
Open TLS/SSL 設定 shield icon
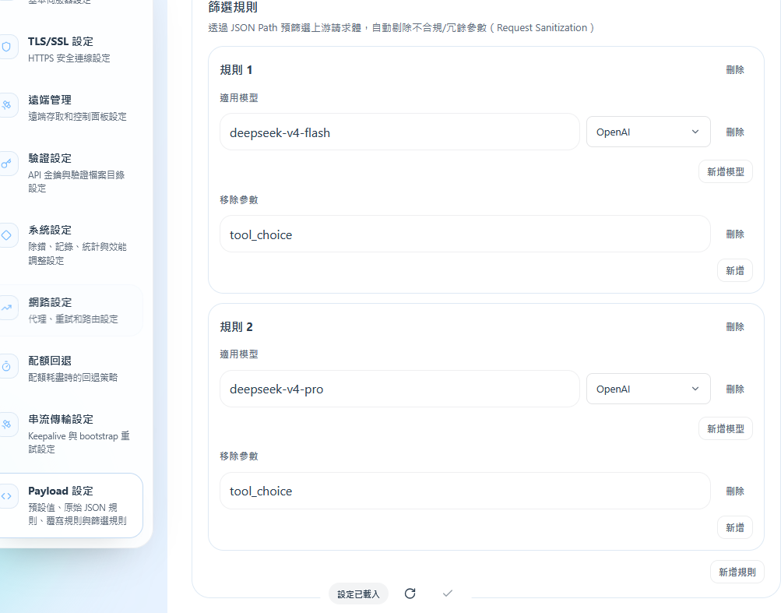pos(6,47)
